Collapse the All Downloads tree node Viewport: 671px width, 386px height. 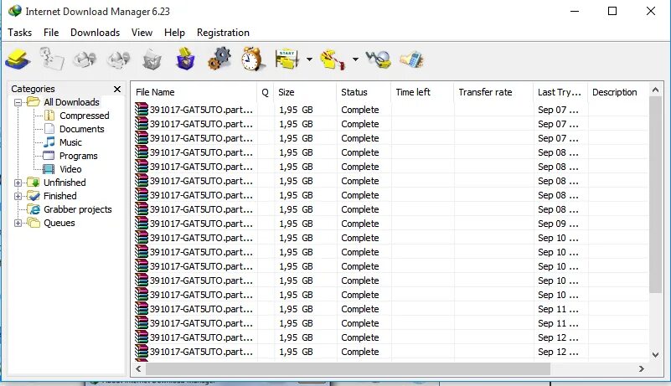pos(18,102)
